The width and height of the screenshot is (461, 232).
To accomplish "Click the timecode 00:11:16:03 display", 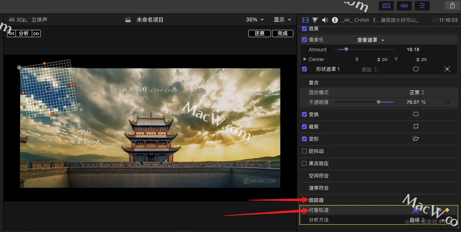I will [445, 20].
